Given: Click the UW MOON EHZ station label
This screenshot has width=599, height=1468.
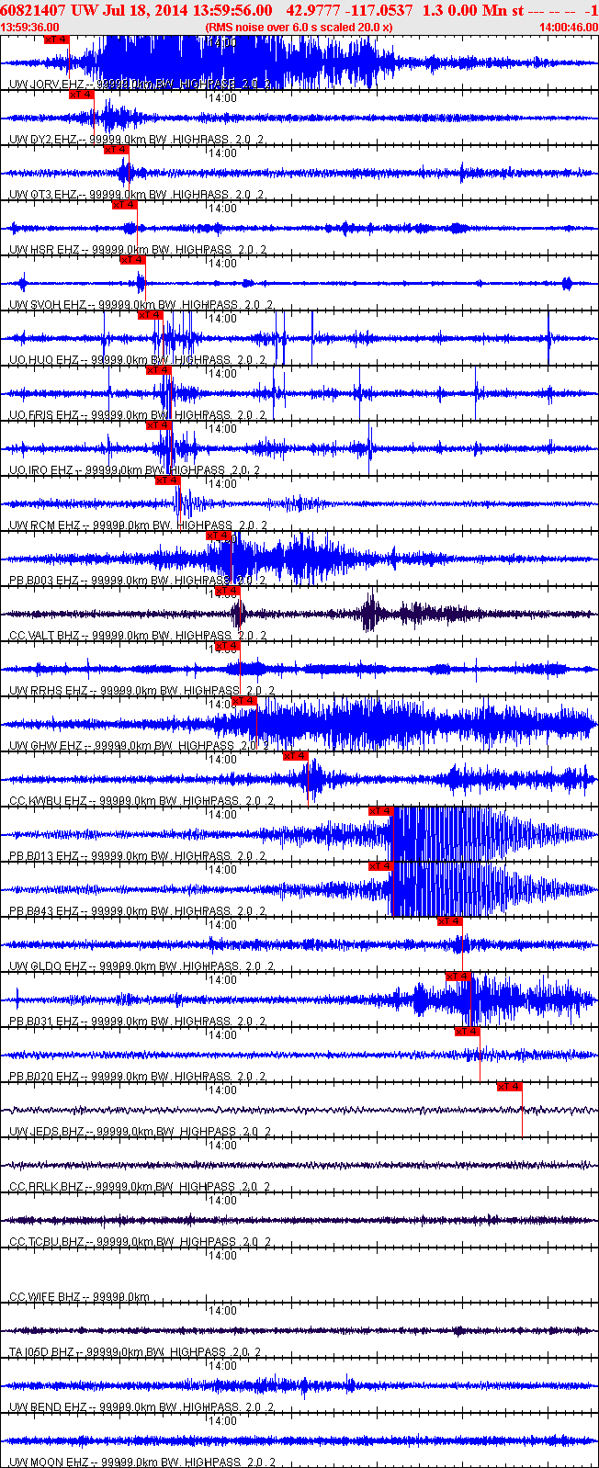Looking at the screenshot, I should click(48, 1462).
